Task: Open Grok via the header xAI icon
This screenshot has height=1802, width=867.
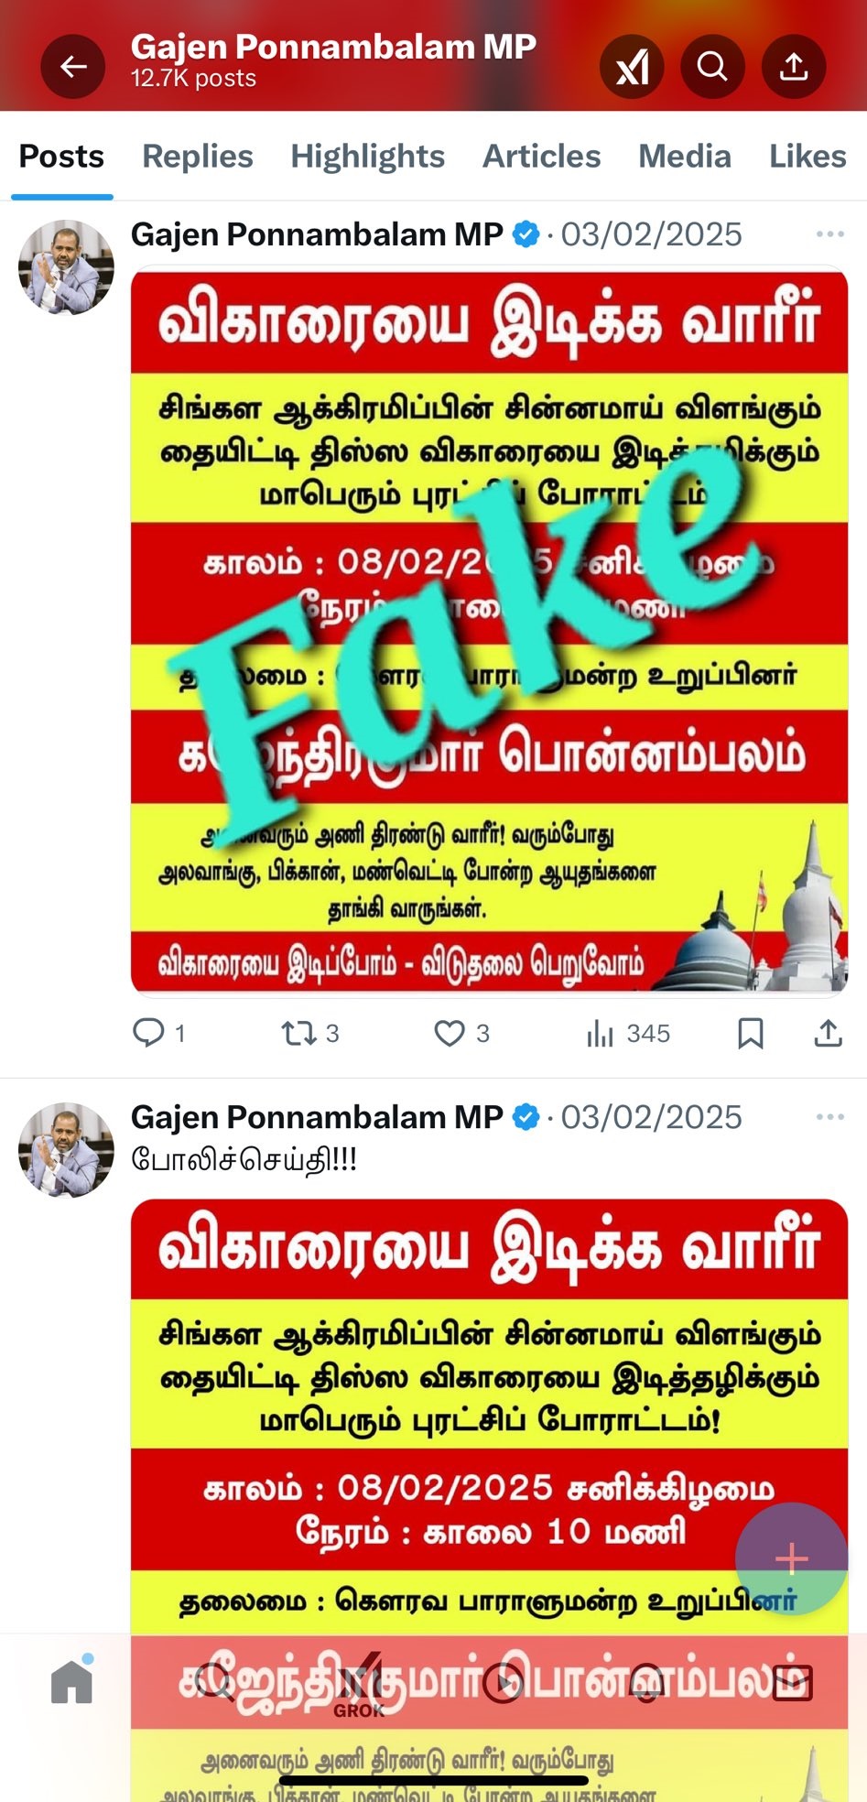Action: point(632,66)
